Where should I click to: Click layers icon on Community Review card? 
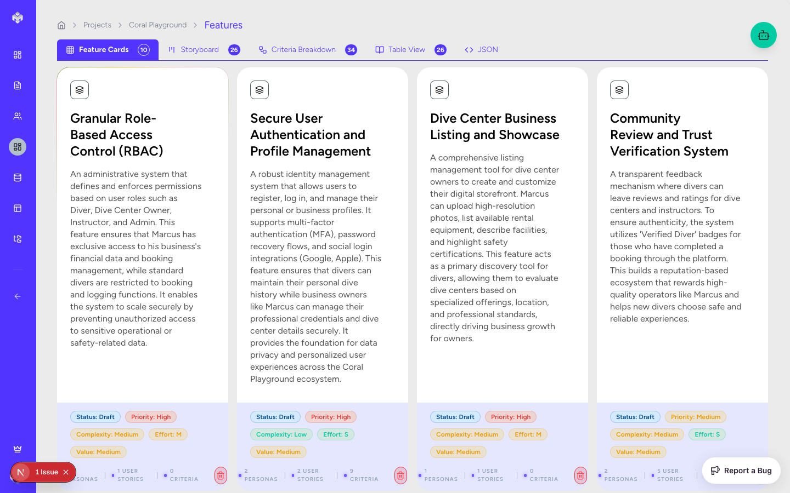click(619, 90)
